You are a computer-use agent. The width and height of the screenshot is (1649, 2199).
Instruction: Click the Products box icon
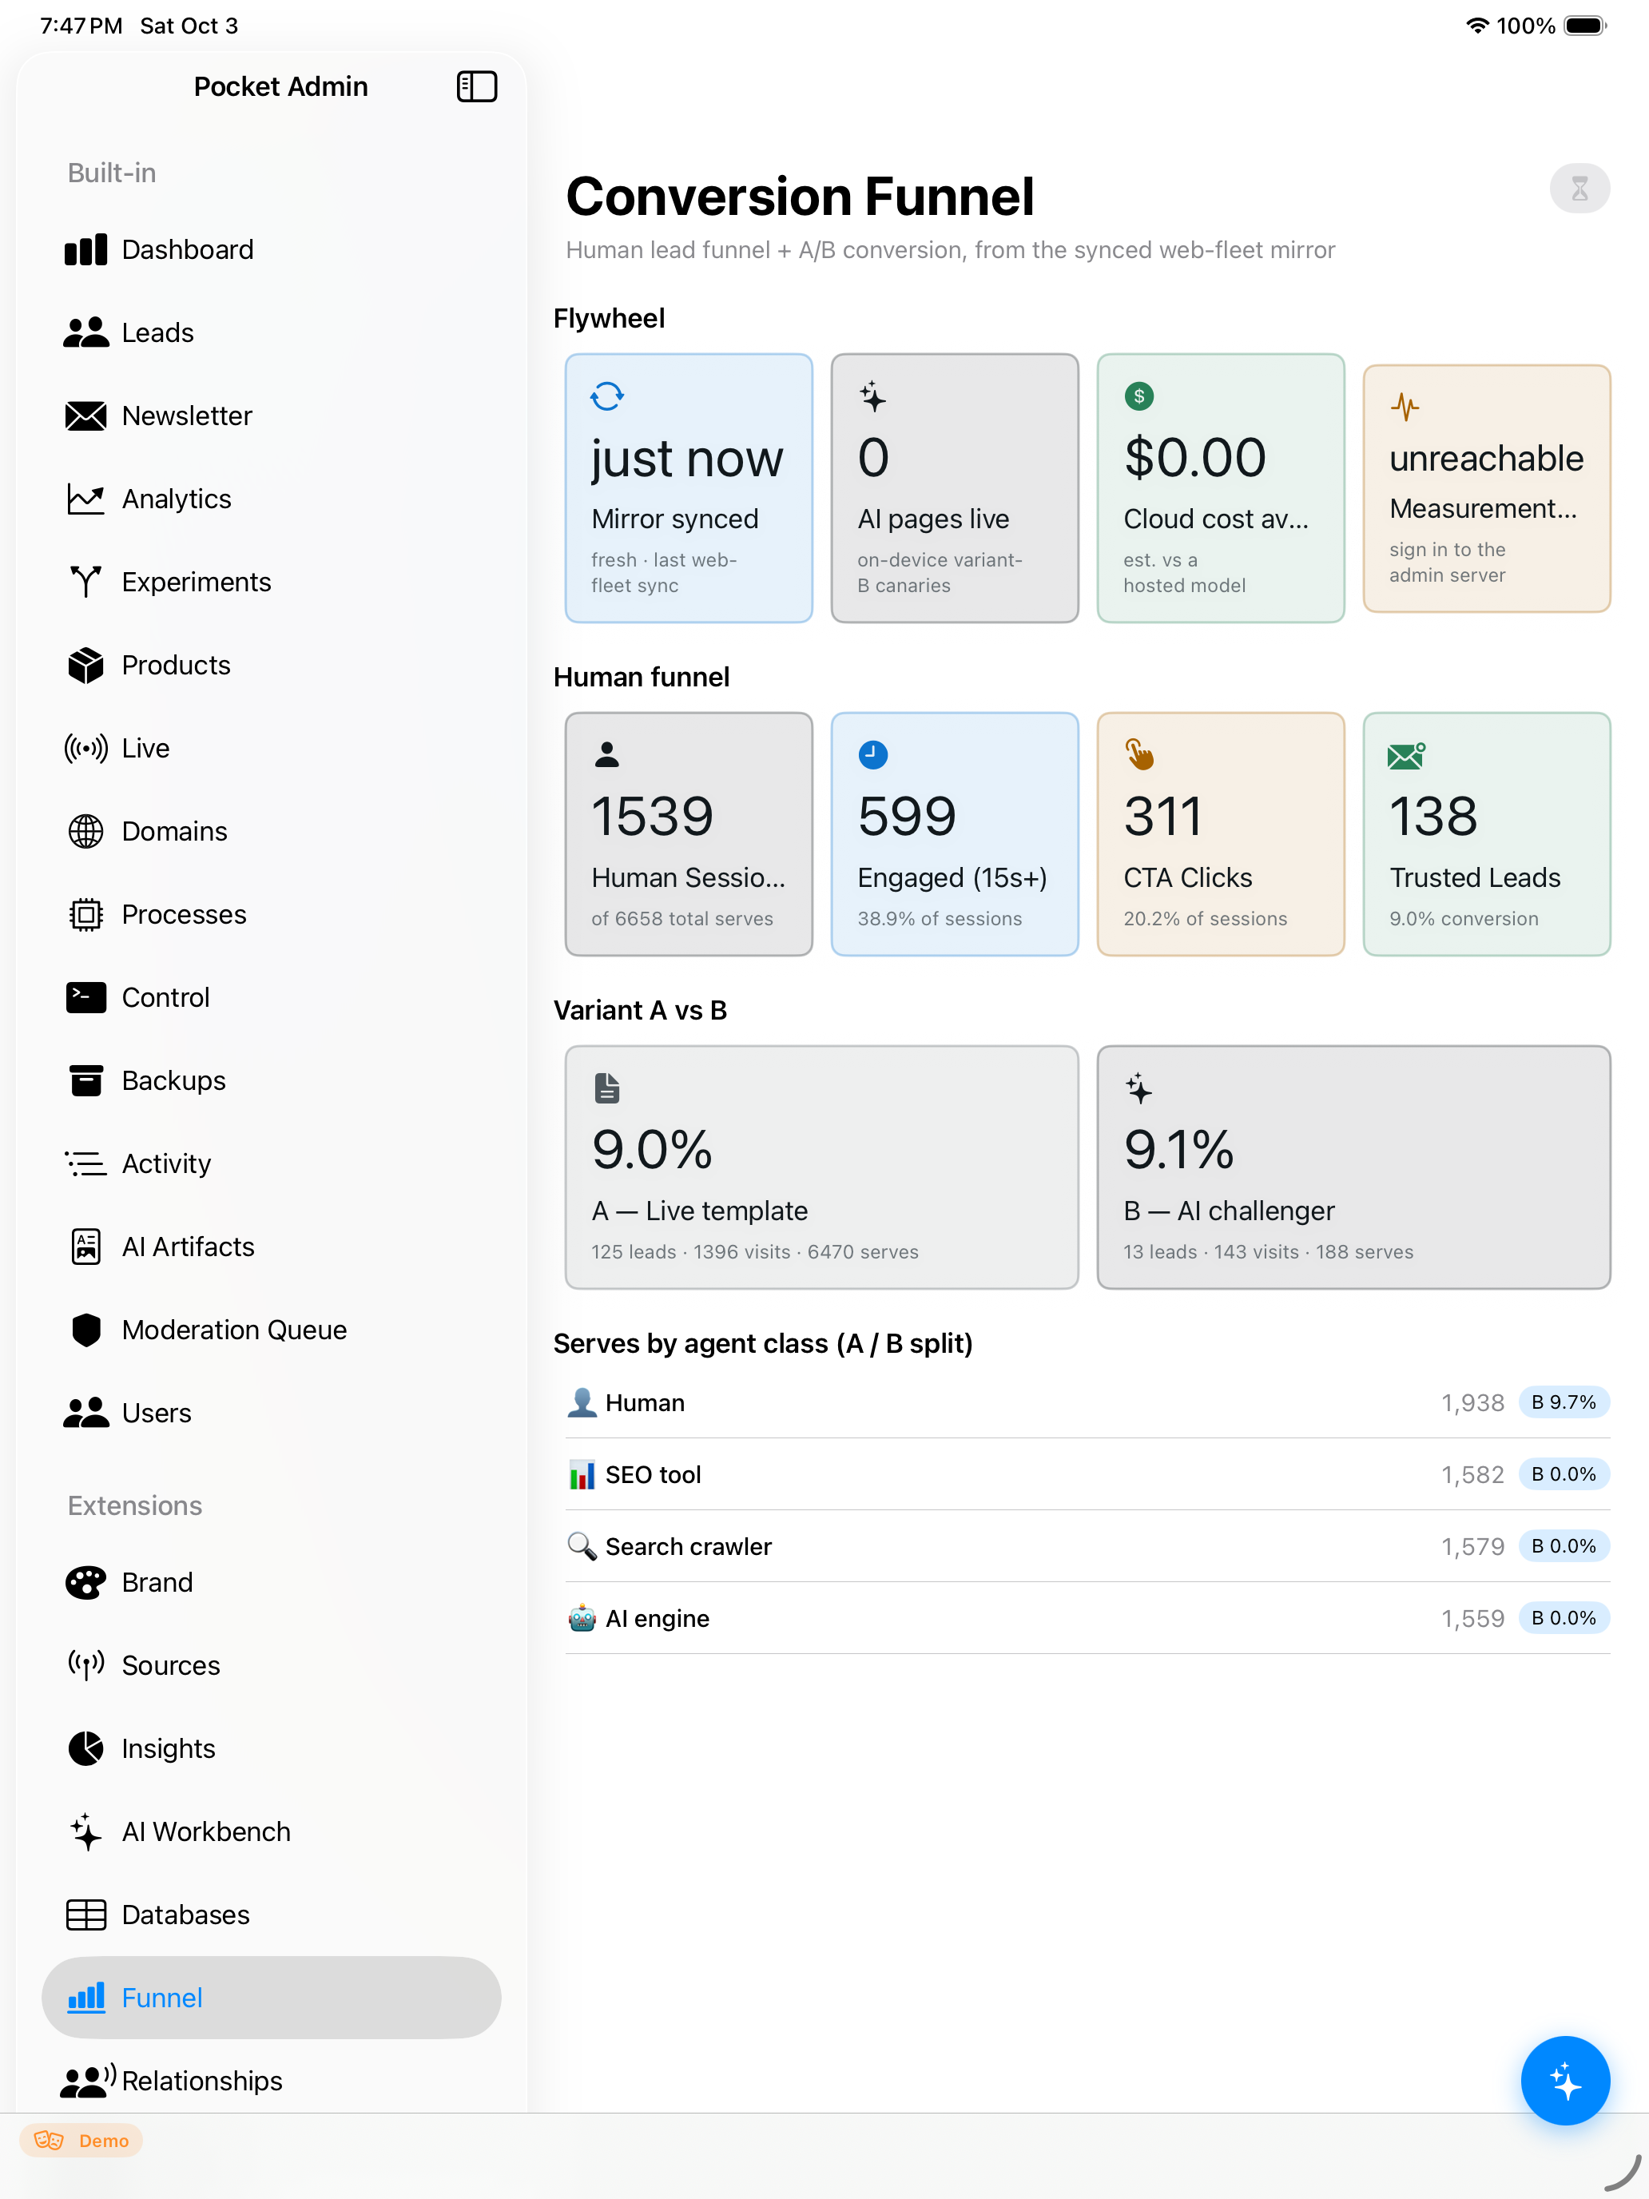click(85, 665)
